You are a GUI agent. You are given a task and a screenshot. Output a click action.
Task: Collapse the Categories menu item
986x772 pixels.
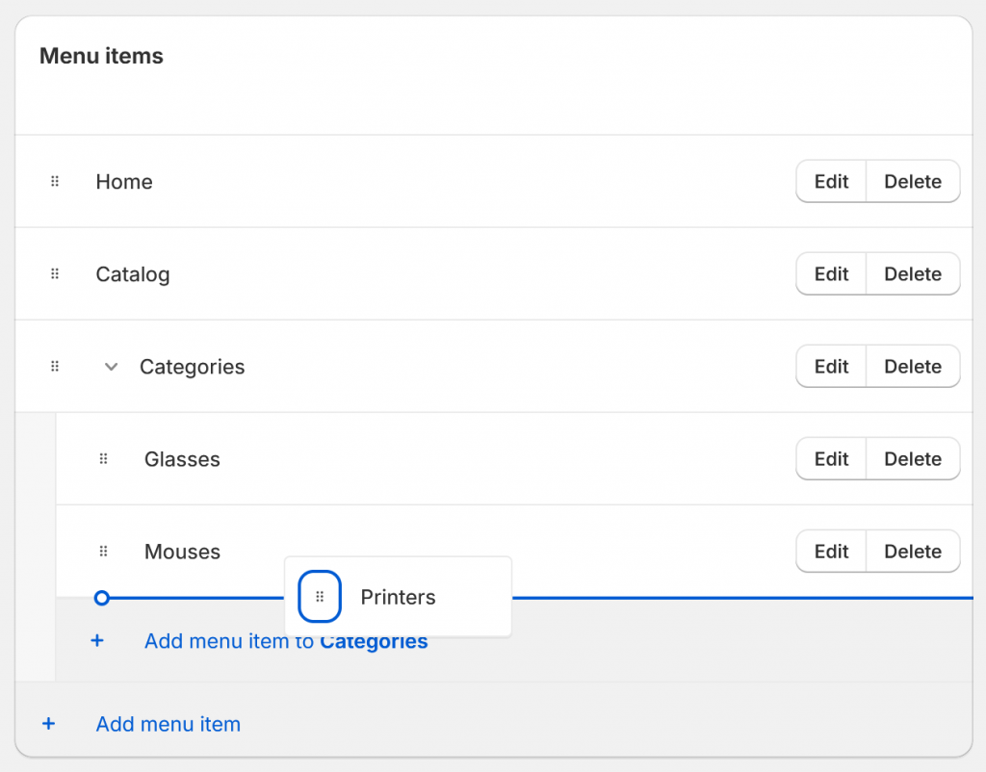111,366
